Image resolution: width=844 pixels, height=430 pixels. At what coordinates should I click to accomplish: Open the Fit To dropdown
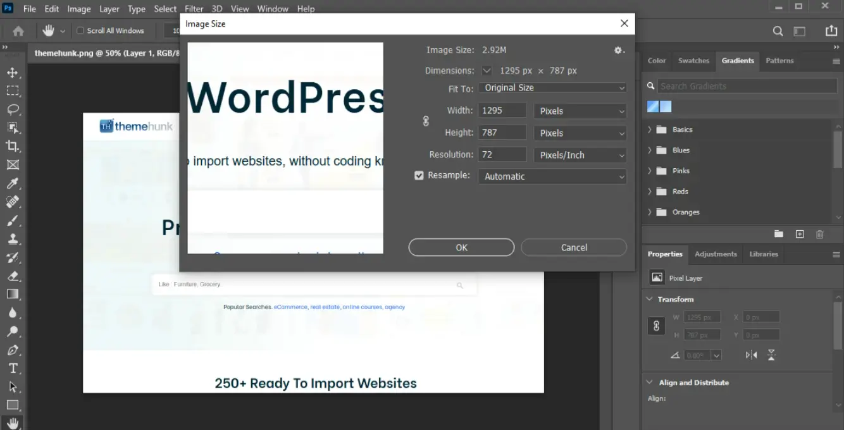[x=552, y=88]
